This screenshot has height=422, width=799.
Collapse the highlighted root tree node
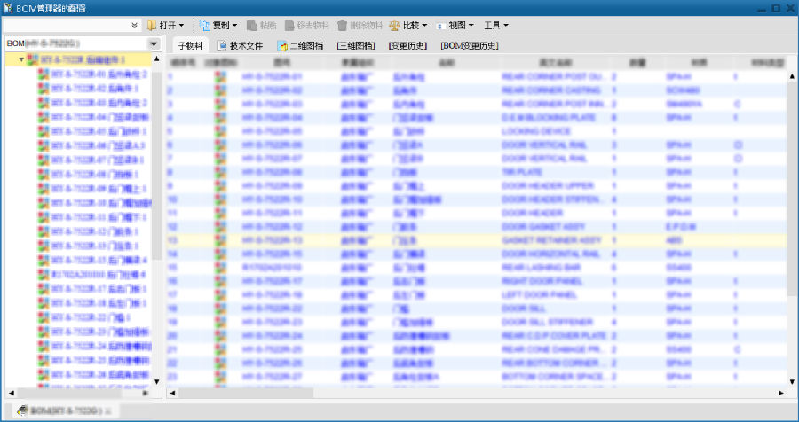pyautogui.click(x=21, y=60)
